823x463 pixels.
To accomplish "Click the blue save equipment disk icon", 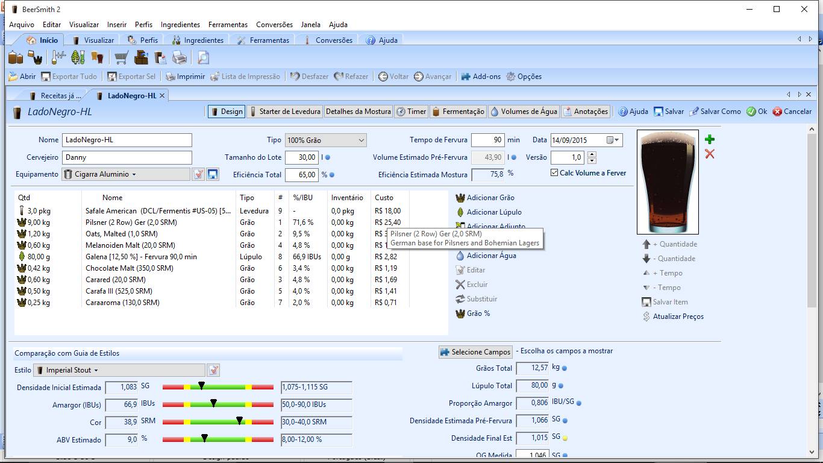I will (x=213, y=174).
